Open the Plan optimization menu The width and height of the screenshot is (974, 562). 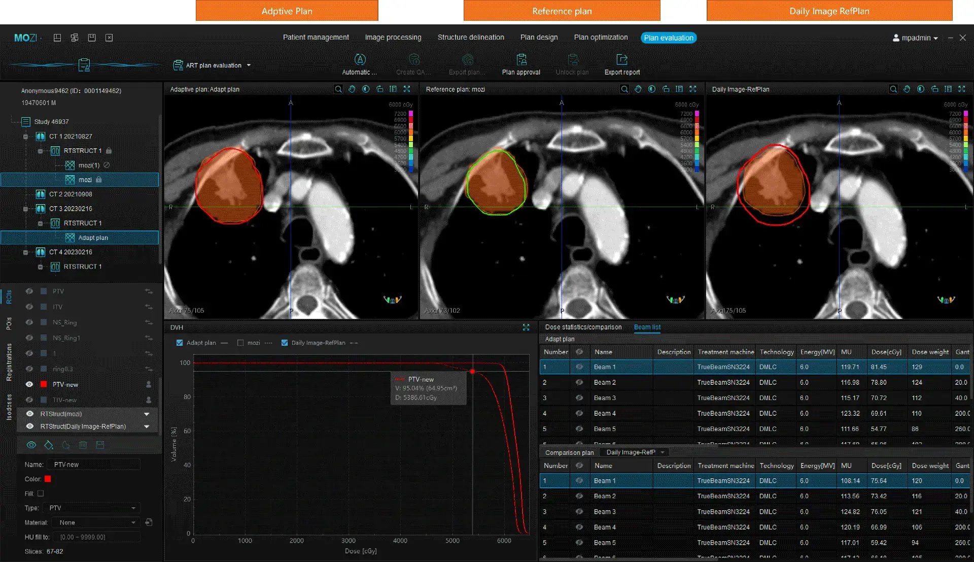[x=601, y=38]
